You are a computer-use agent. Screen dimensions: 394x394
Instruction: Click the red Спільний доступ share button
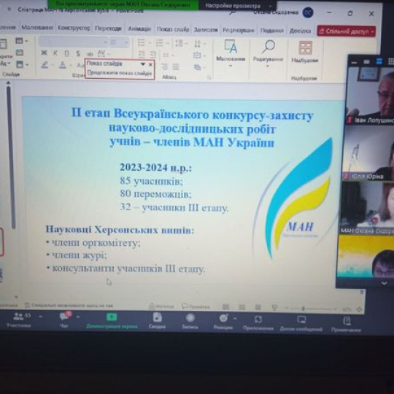(347, 31)
